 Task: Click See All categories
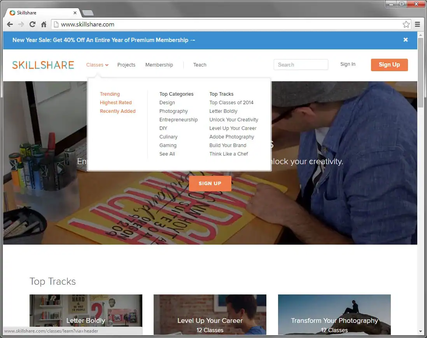167,154
